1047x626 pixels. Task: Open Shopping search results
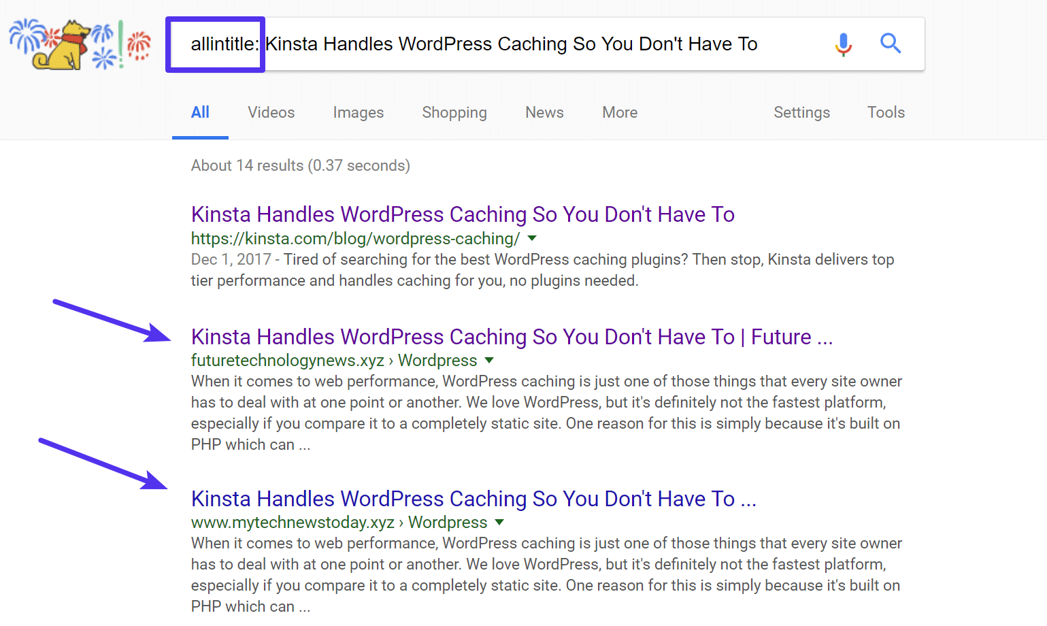pos(454,112)
